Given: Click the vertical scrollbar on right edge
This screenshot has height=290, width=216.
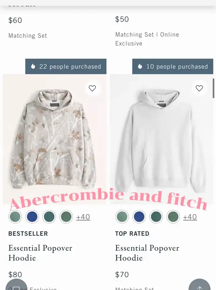Looking at the screenshot, I should click(213, 88).
